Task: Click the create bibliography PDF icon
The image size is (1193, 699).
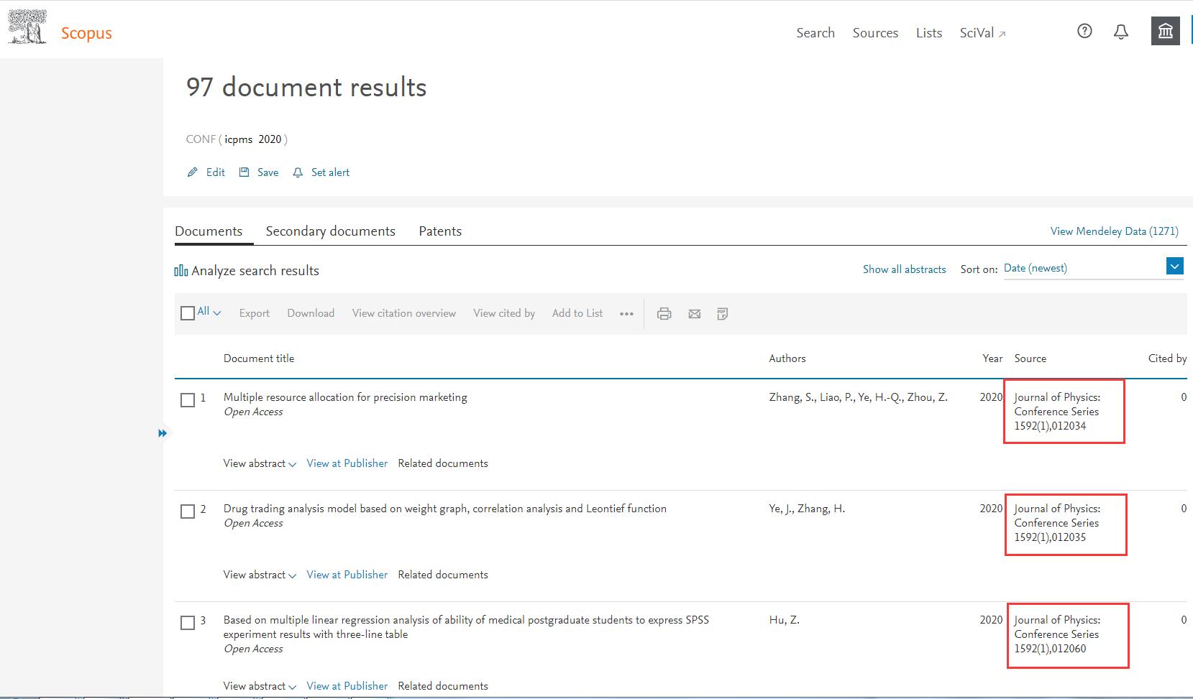Action: (723, 314)
